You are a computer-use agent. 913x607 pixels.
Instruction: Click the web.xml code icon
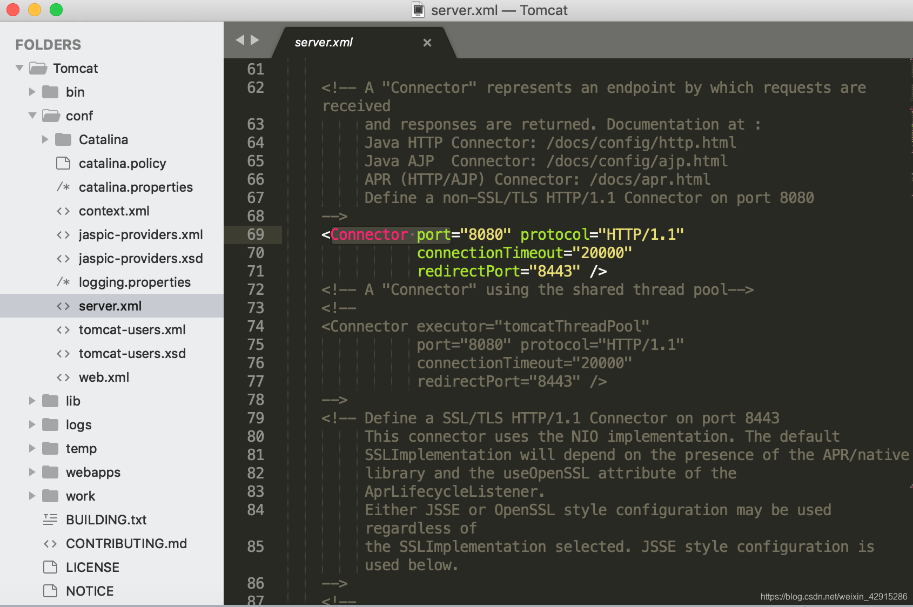(x=63, y=377)
